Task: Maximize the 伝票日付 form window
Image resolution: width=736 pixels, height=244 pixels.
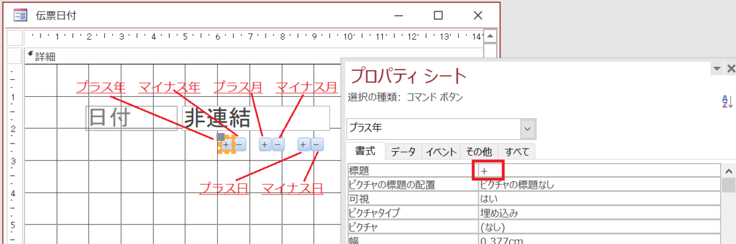Action: (438, 15)
